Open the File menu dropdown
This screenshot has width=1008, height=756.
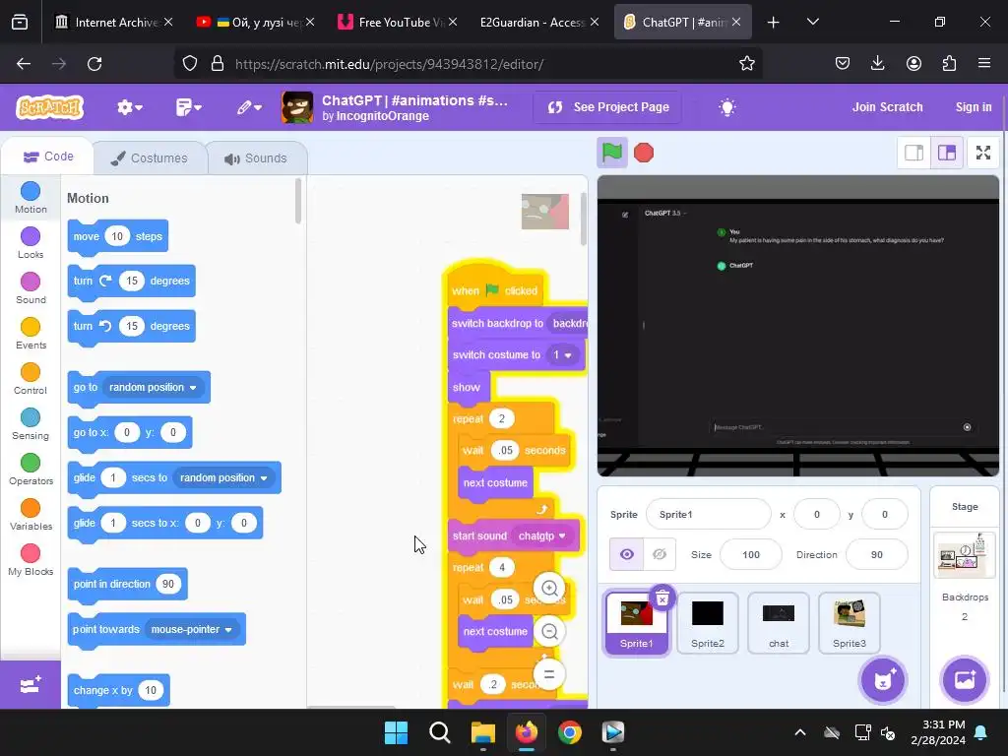click(x=188, y=107)
